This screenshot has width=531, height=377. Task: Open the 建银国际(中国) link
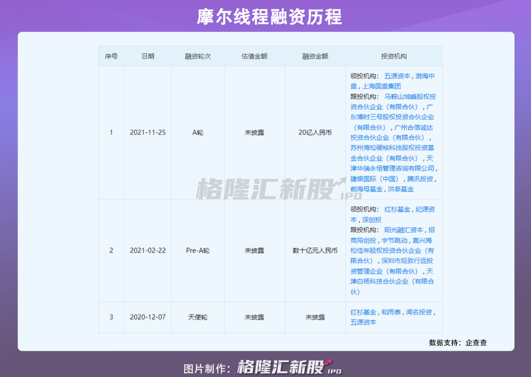tap(375, 179)
